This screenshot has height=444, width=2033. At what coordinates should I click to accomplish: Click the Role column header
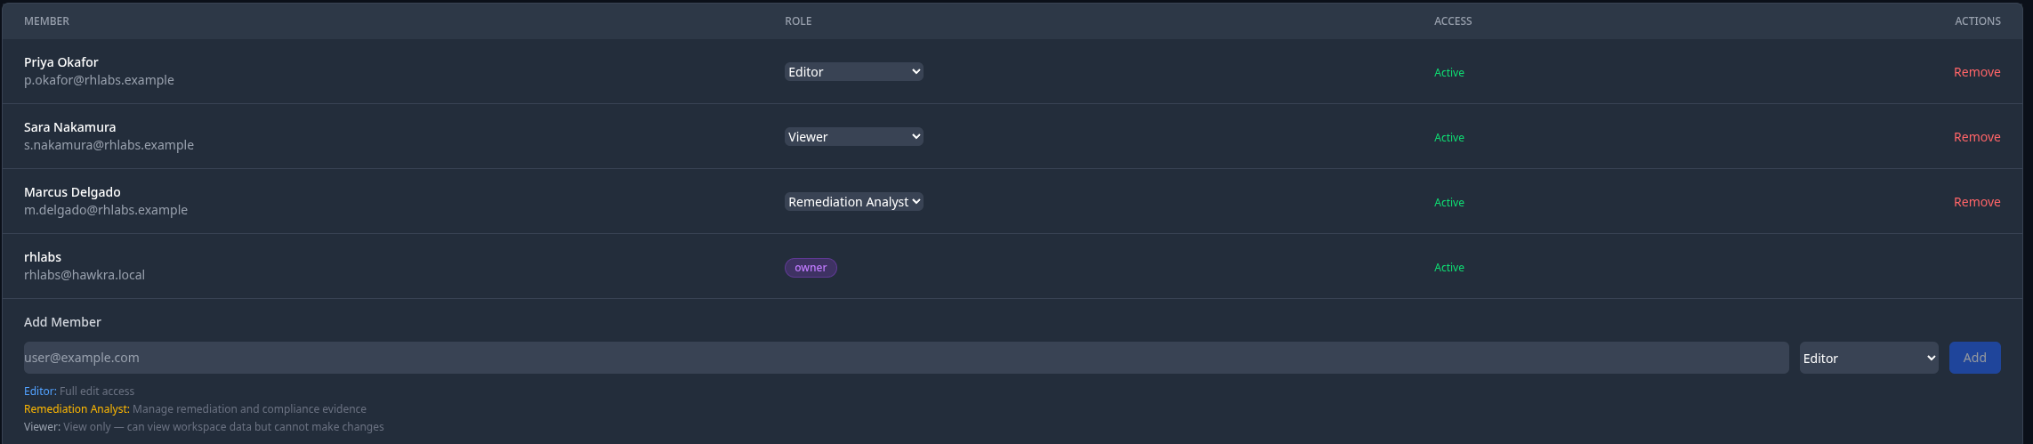(798, 20)
